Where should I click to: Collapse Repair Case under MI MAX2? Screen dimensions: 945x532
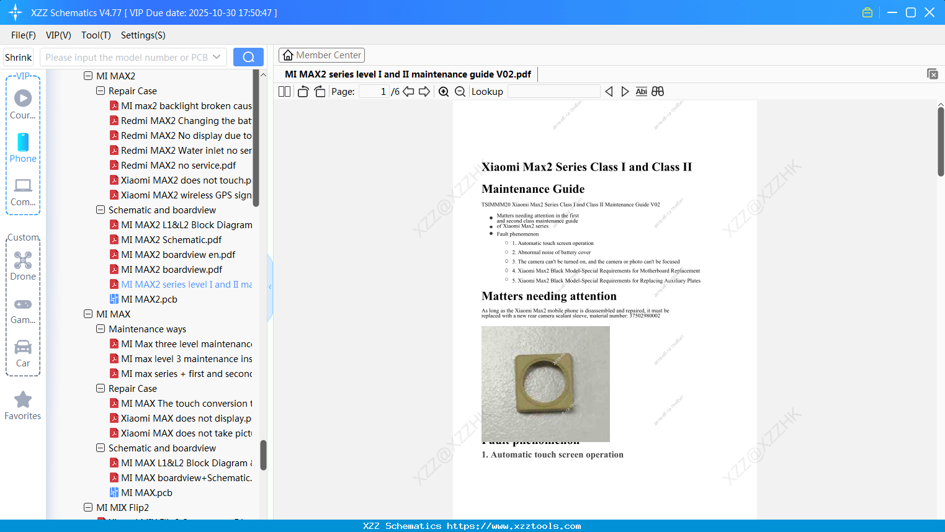tap(101, 91)
